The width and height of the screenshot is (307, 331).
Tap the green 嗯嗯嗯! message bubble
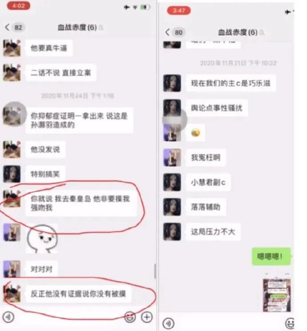tap(271, 256)
